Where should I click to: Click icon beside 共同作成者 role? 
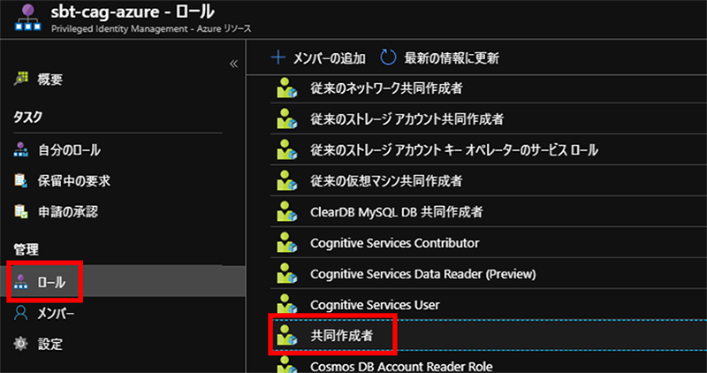point(286,335)
